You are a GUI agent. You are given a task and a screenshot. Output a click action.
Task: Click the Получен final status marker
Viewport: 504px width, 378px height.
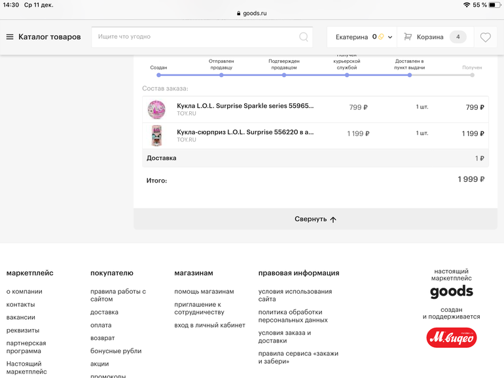pos(472,75)
